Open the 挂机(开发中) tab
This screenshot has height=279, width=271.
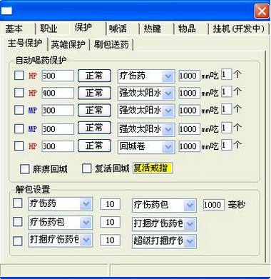239,29
